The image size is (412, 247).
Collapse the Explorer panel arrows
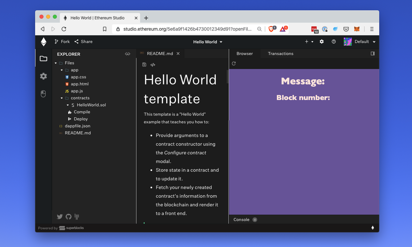click(x=127, y=54)
